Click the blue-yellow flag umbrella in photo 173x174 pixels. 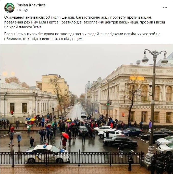29,119
